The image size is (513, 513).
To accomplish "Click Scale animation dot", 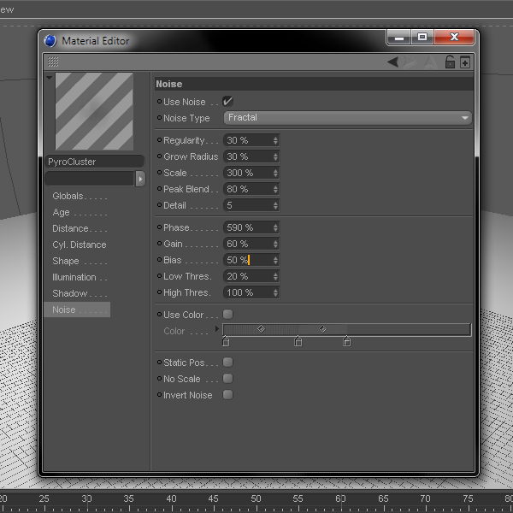I will [159, 172].
